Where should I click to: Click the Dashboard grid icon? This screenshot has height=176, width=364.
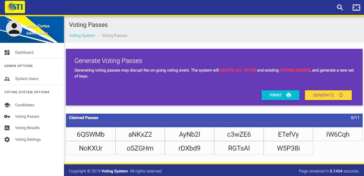(x=7, y=52)
